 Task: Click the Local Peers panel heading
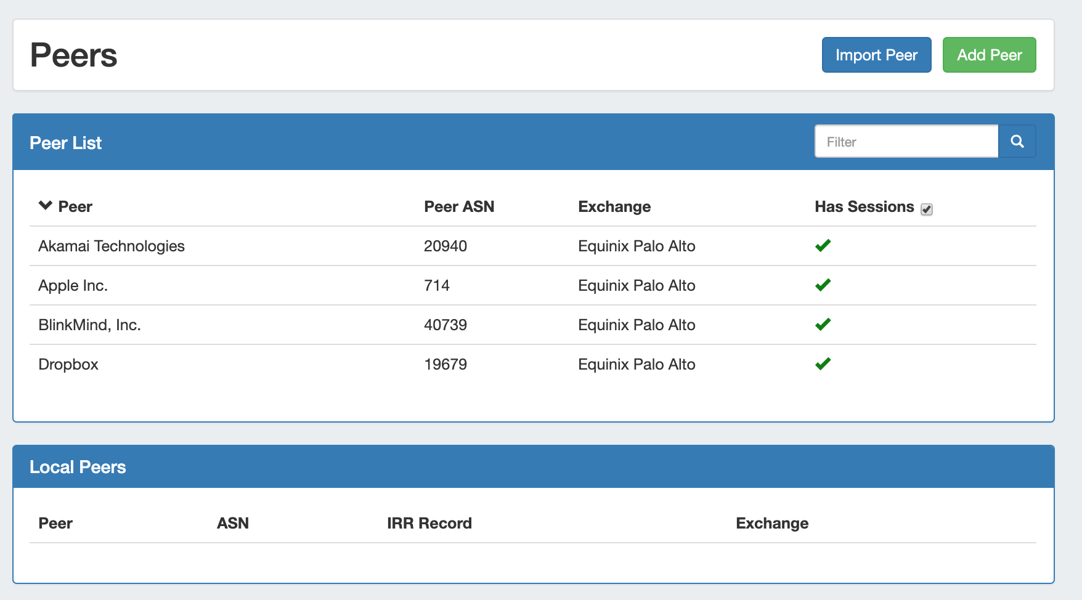point(78,467)
